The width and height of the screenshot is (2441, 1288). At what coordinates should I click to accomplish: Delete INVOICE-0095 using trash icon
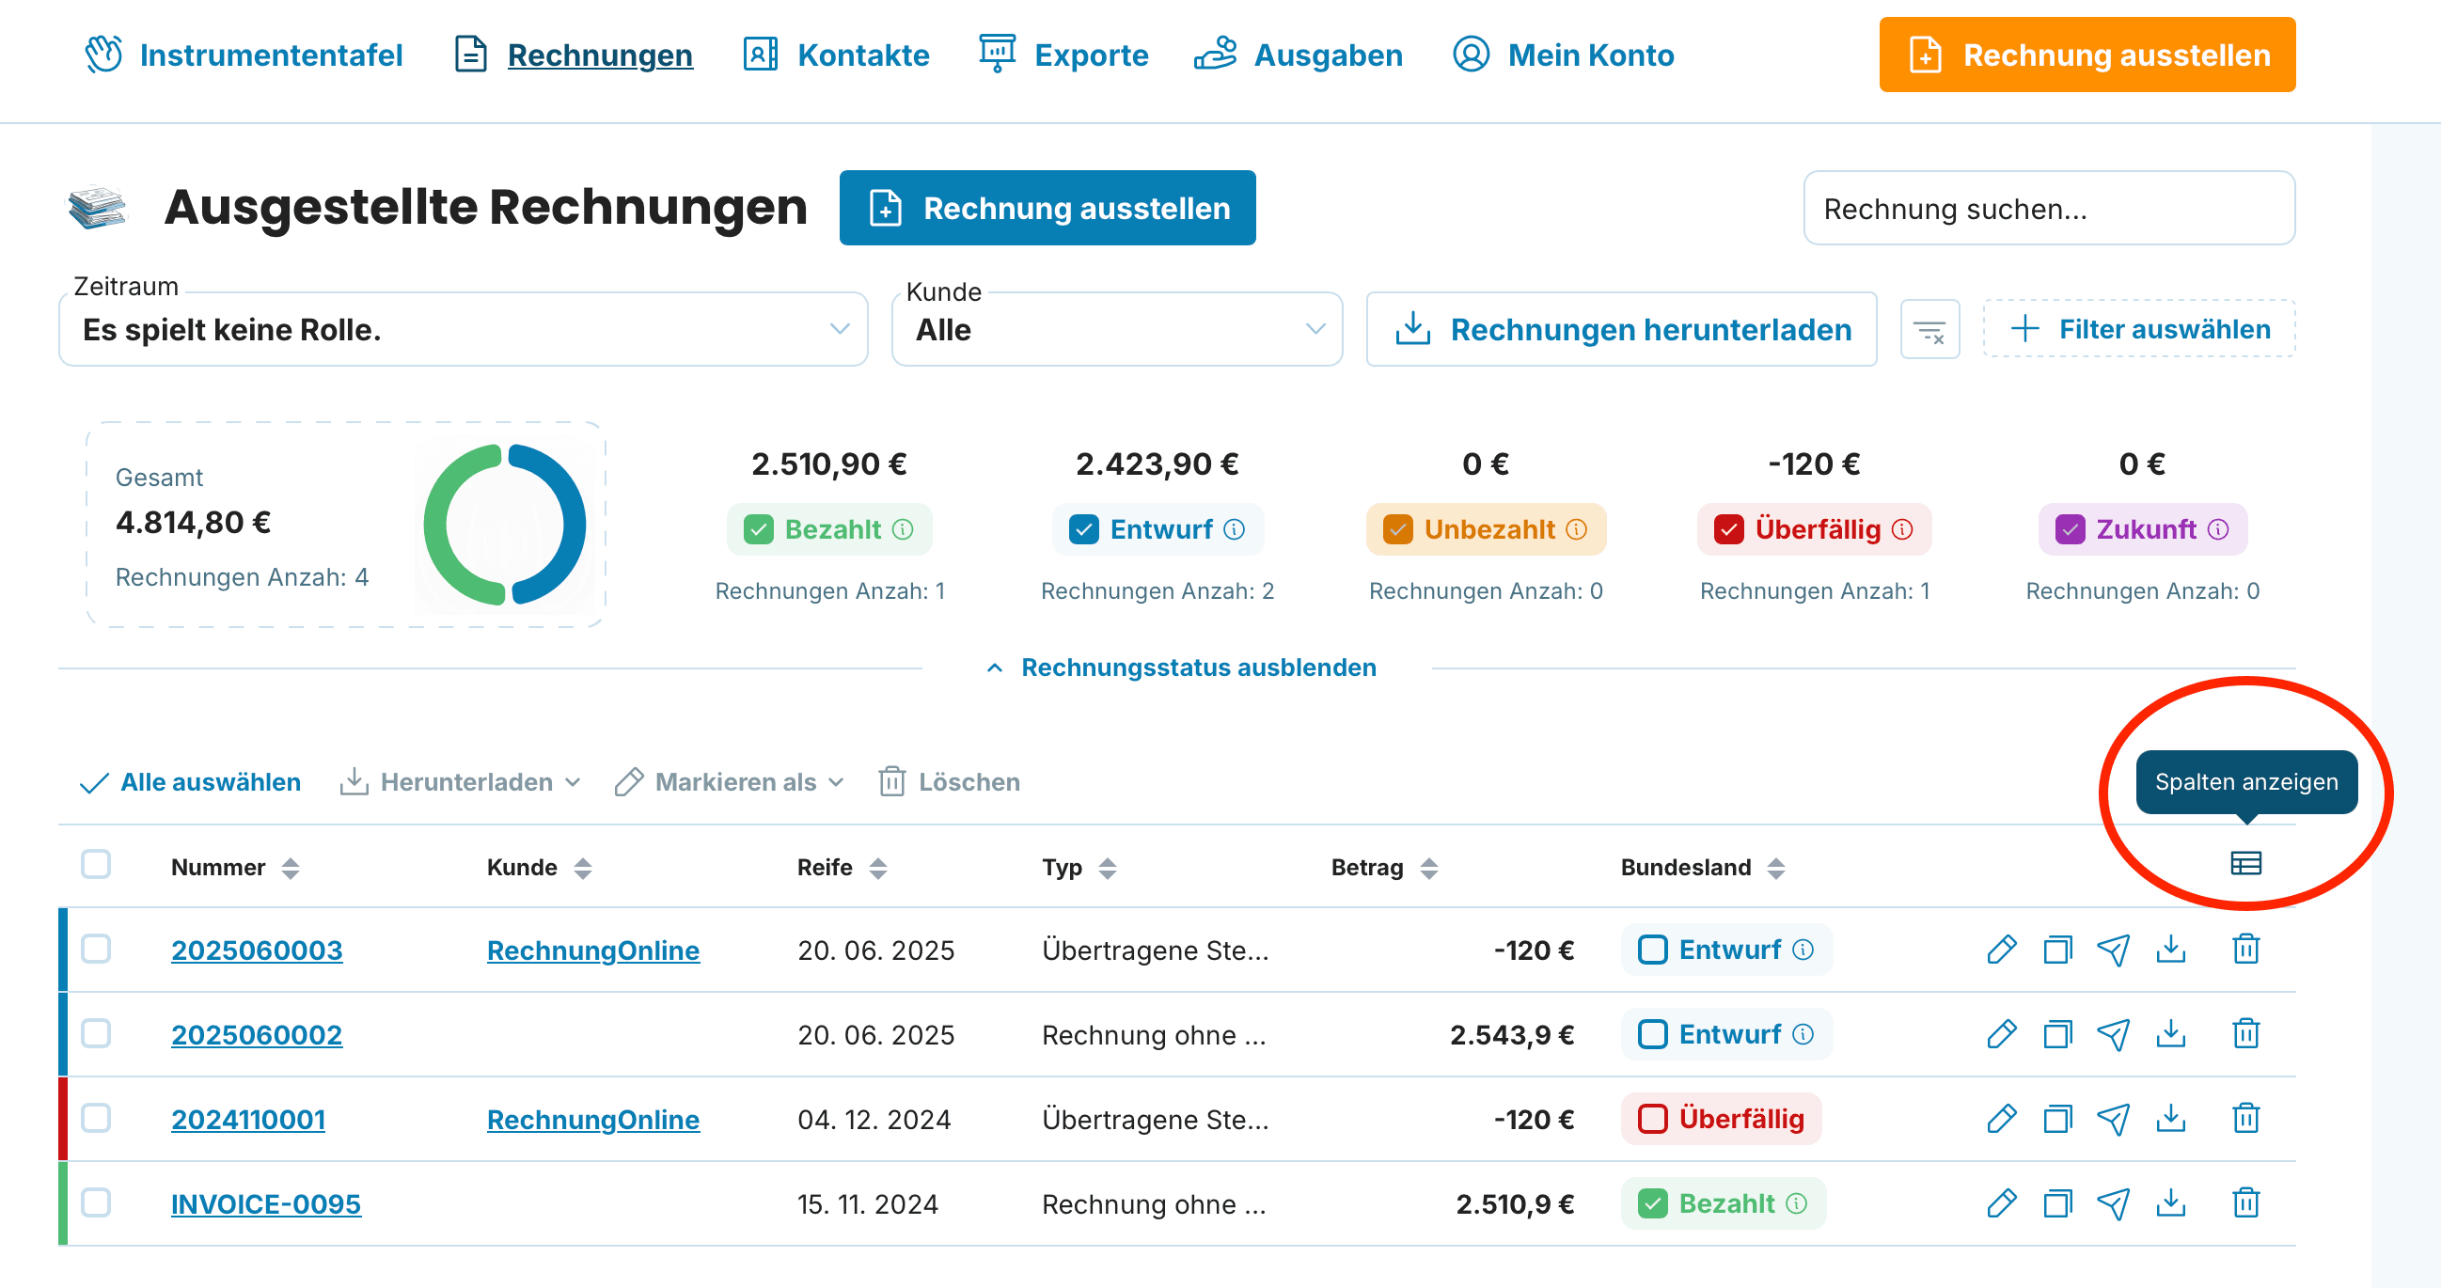[x=2244, y=1202]
